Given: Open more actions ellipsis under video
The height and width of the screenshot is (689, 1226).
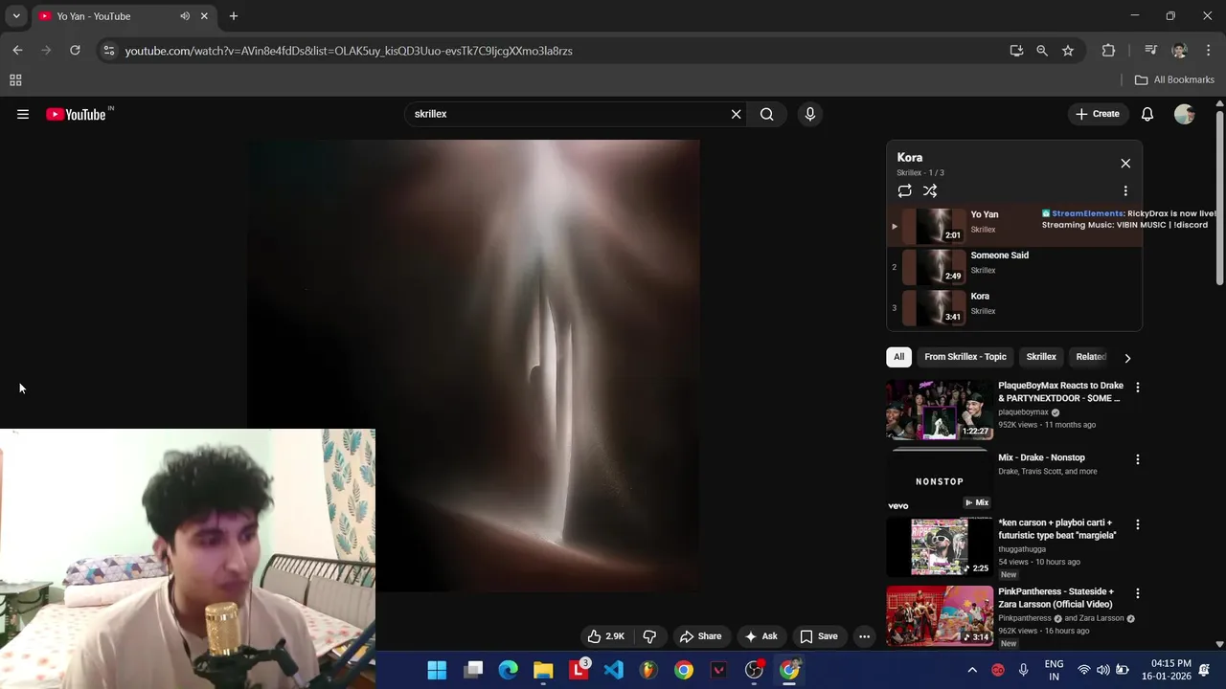Looking at the screenshot, I should tap(864, 636).
